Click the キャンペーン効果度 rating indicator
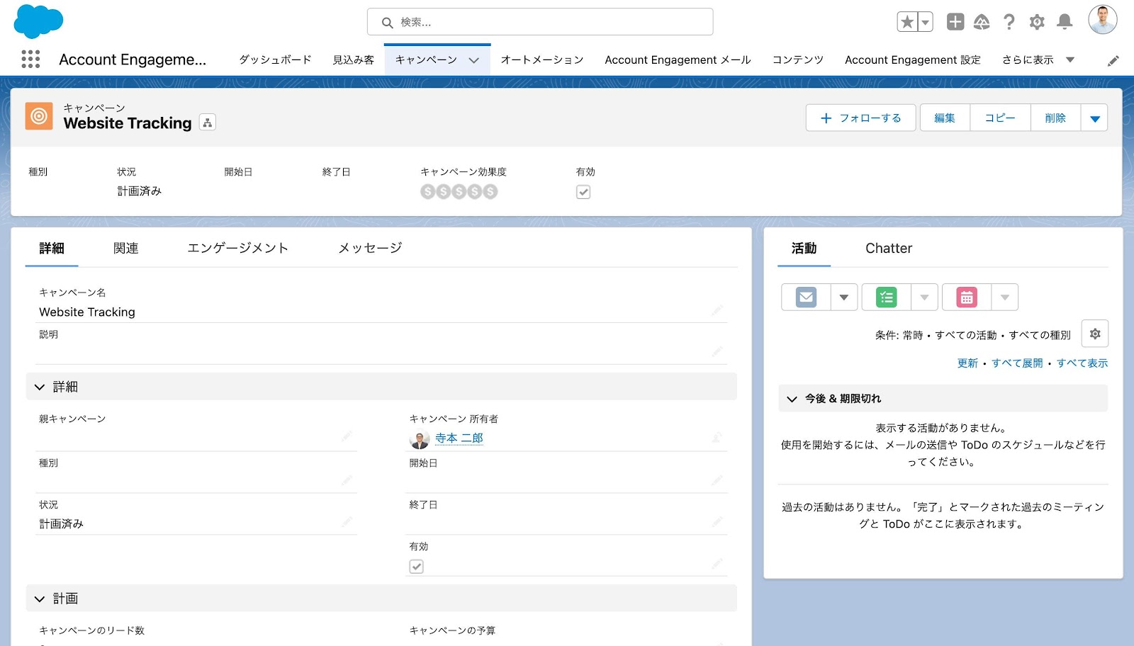 pos(459,191)
